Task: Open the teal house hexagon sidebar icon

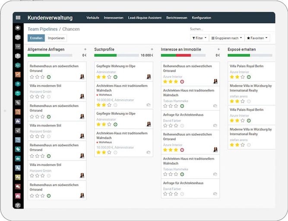Action: (x=18, y=93)
